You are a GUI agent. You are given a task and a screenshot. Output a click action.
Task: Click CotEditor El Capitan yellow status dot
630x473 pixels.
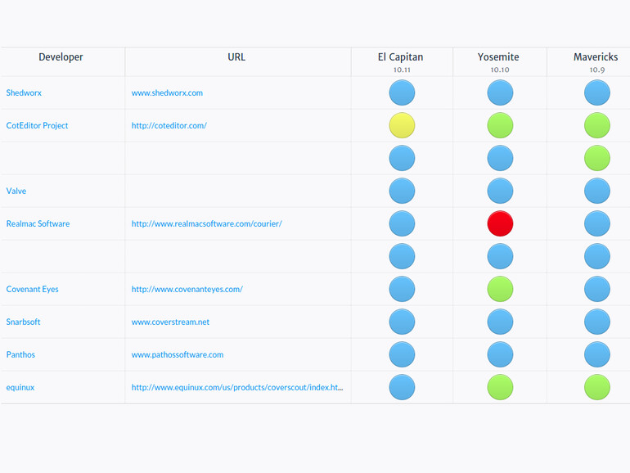coord(402,125)
